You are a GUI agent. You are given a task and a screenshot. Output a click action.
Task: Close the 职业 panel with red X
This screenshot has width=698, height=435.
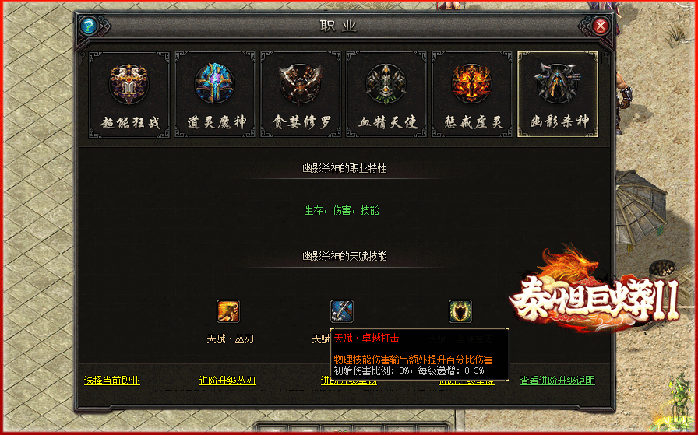tap(600, 26)
